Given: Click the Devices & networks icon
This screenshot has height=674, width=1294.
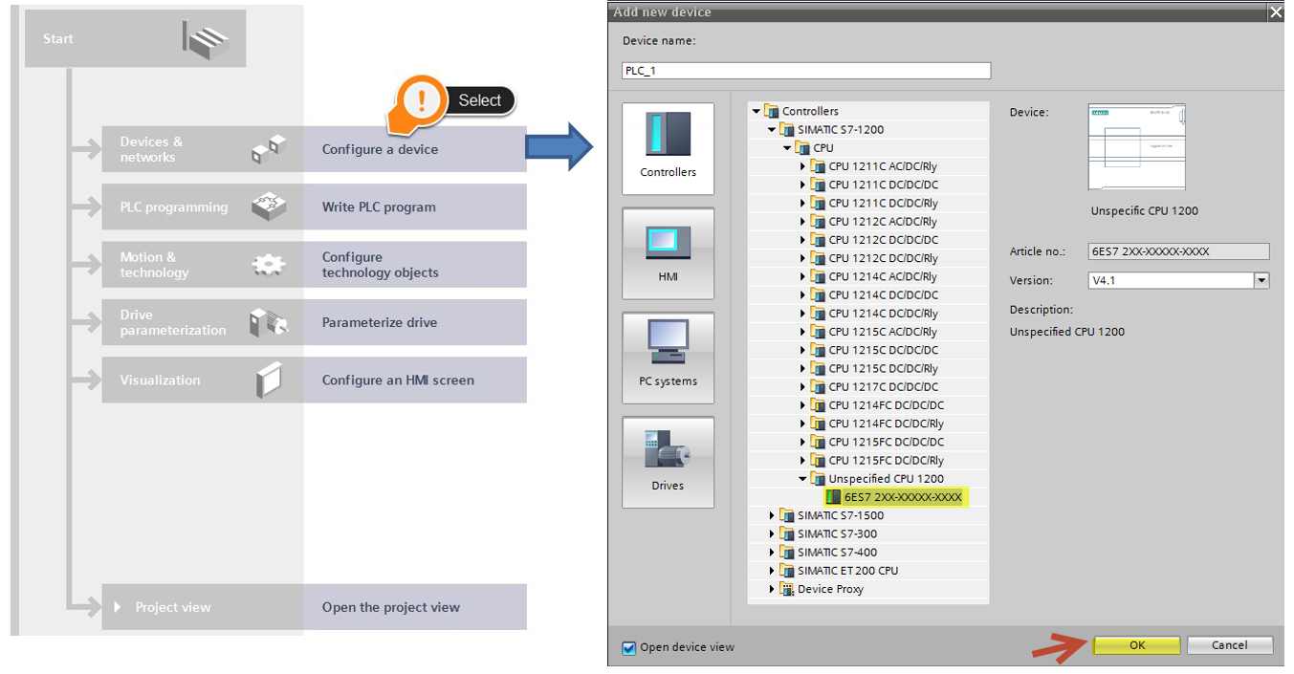Looking at the screenshot, I should [x=269, y=149].
